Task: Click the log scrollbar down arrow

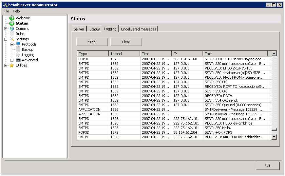Action: (x=274, y=137)
